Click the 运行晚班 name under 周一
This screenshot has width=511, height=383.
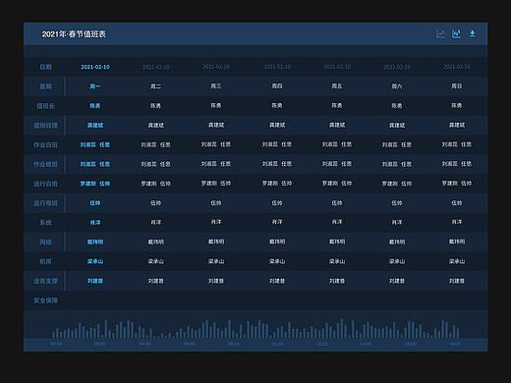point(95,203)
